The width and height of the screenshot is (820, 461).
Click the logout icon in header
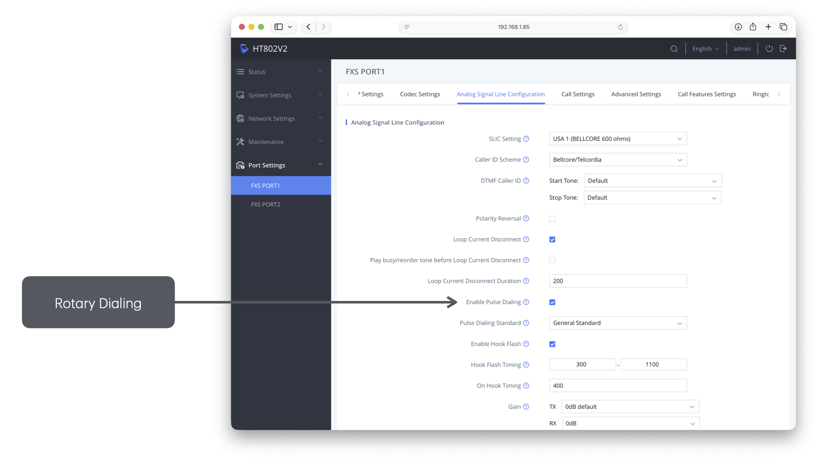[783, 49]
